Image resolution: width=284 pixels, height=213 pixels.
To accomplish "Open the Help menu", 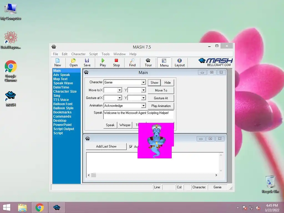I will pyautogui.click(x=133, y=54).
